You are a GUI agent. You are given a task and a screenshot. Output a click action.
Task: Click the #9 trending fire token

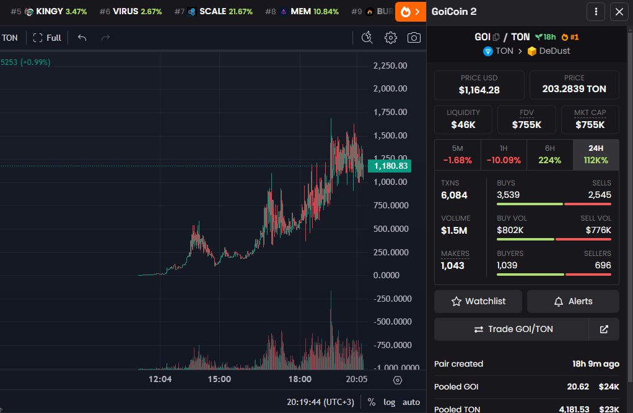tap(372, 12)
